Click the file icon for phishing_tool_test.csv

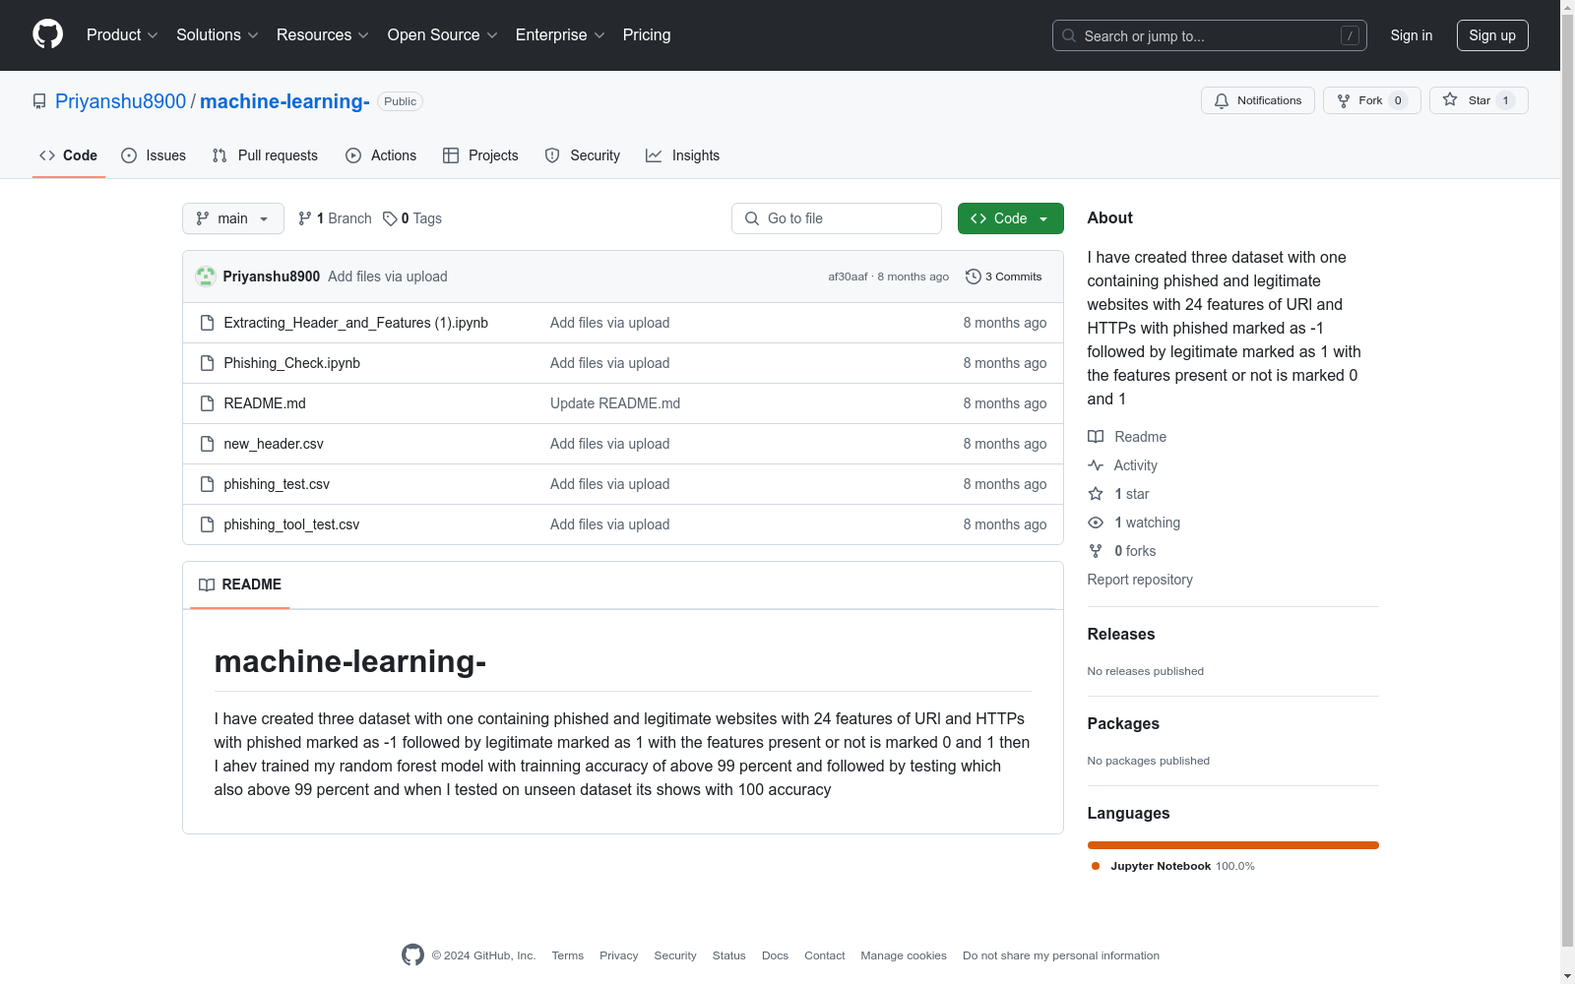pyautogui.click(x=207, y=524)
